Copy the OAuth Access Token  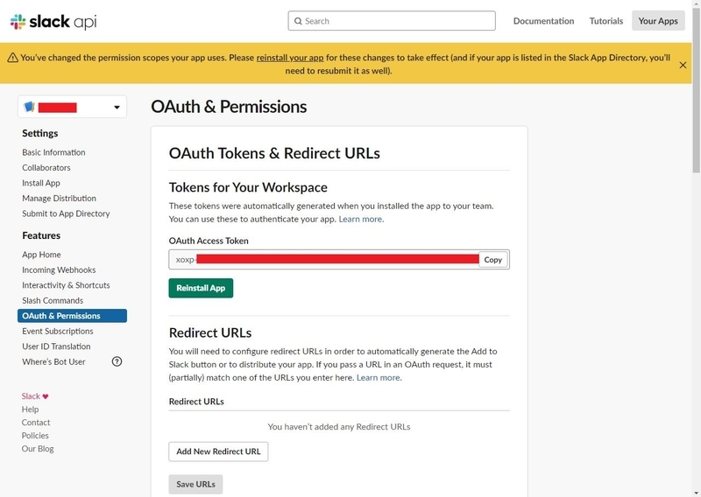point(493,260)
